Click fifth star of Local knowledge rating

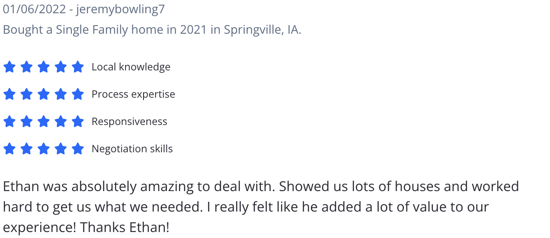point(78,67)
